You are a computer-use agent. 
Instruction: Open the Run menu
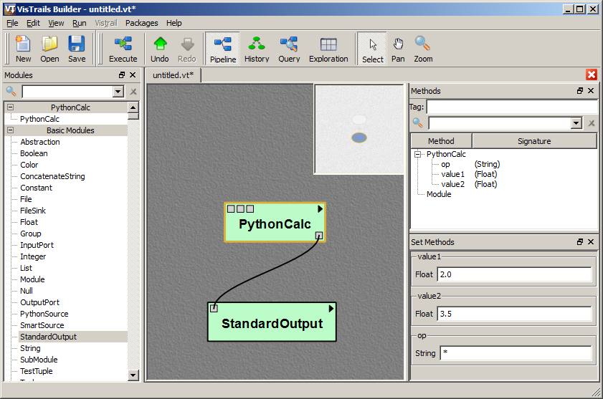(79, 23)
